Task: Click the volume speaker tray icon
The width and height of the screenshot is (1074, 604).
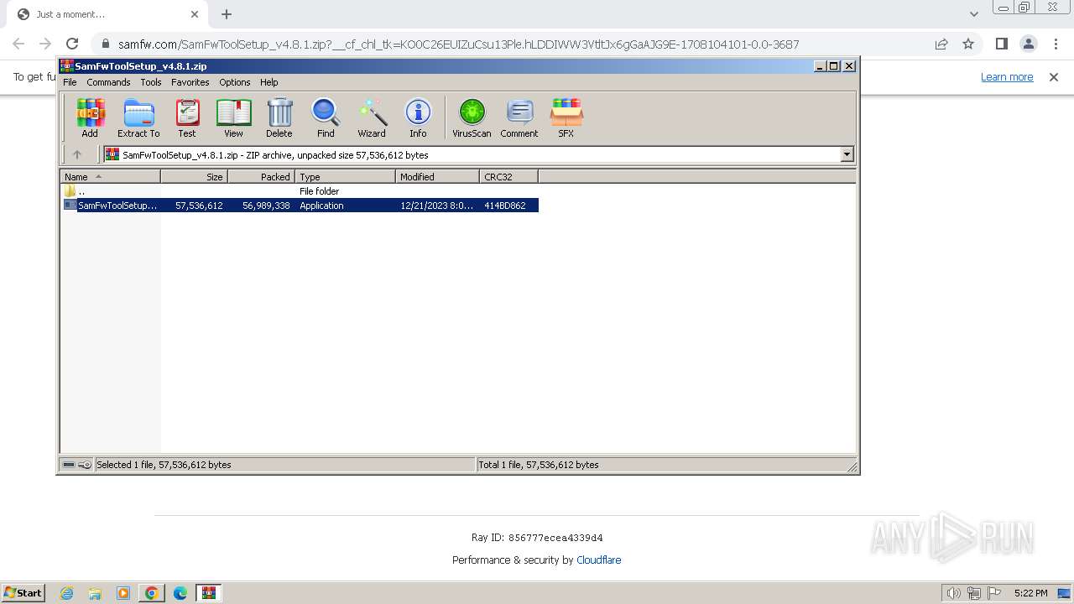Action: tap(954, 593)
